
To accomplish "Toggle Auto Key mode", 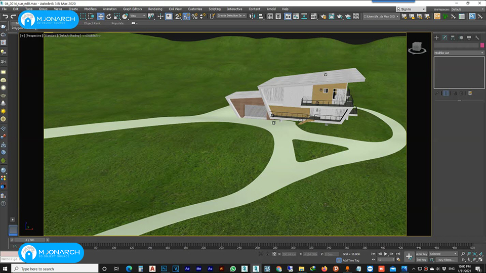I will (422, 254).
